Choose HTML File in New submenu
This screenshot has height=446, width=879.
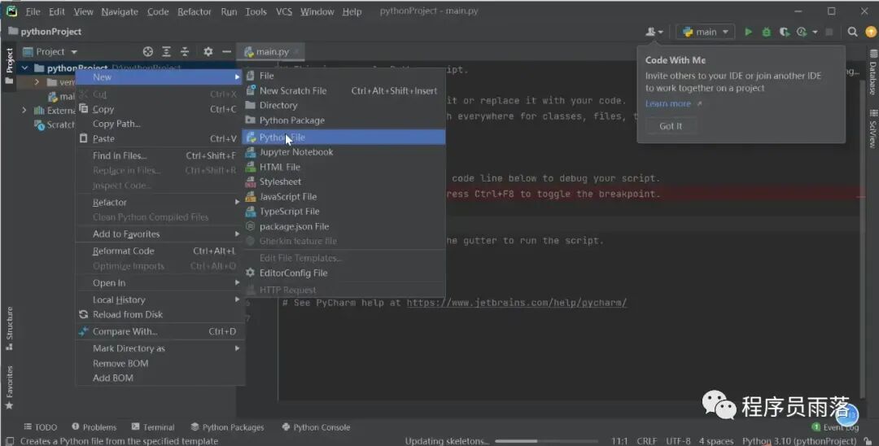pos(343,167)
